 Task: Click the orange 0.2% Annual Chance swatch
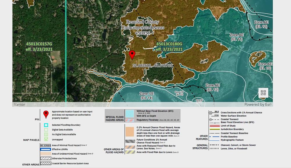point(130,132)
